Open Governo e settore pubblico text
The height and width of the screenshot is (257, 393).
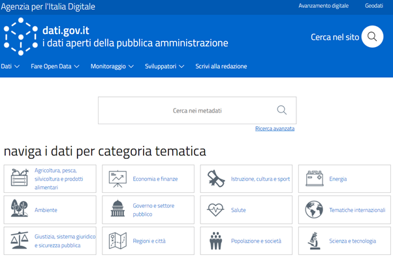point(153,210)
